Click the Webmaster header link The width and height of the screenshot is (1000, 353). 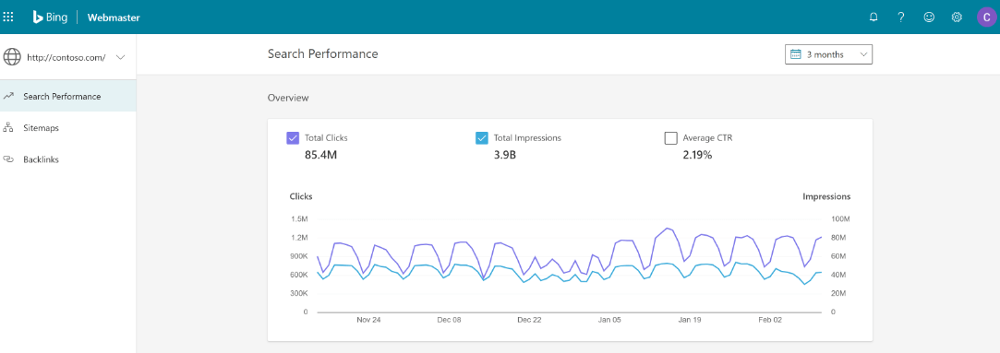pos(114,18)
